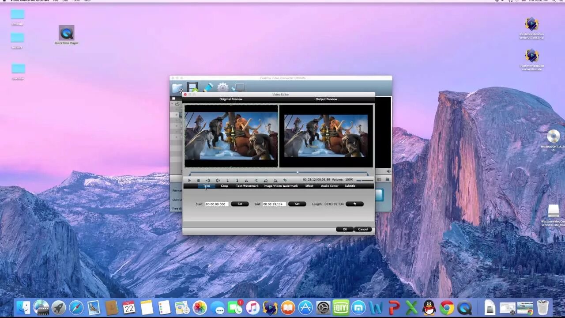The height and width of the screenshot is (318, 565).
Task: Click the playback seek bar handle
Action: click(x=298, y=172)
